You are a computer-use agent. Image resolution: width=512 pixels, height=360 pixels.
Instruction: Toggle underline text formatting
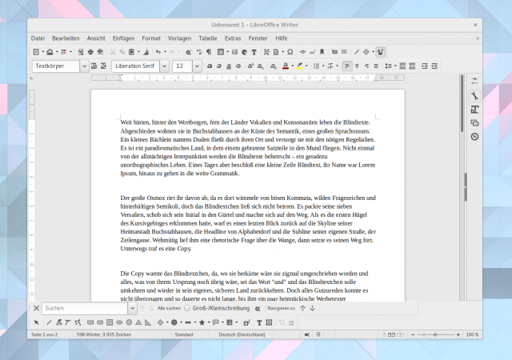229,66
